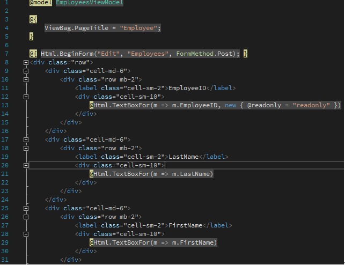Click m.LastName in the TextBoxFor call
Viewport: 345px width, 265px height.
pos(191,174)
